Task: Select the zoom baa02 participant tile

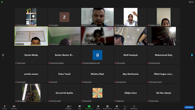Action: click(x=64, y=17)
